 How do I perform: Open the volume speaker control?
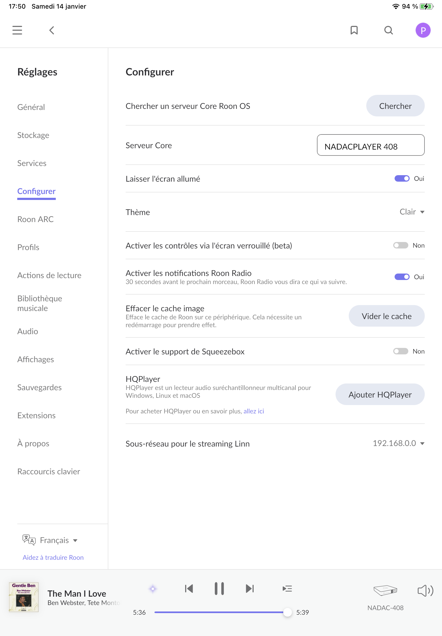(425, 591)
